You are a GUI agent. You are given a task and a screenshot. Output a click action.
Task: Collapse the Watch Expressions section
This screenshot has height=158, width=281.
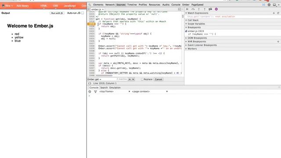186,13
